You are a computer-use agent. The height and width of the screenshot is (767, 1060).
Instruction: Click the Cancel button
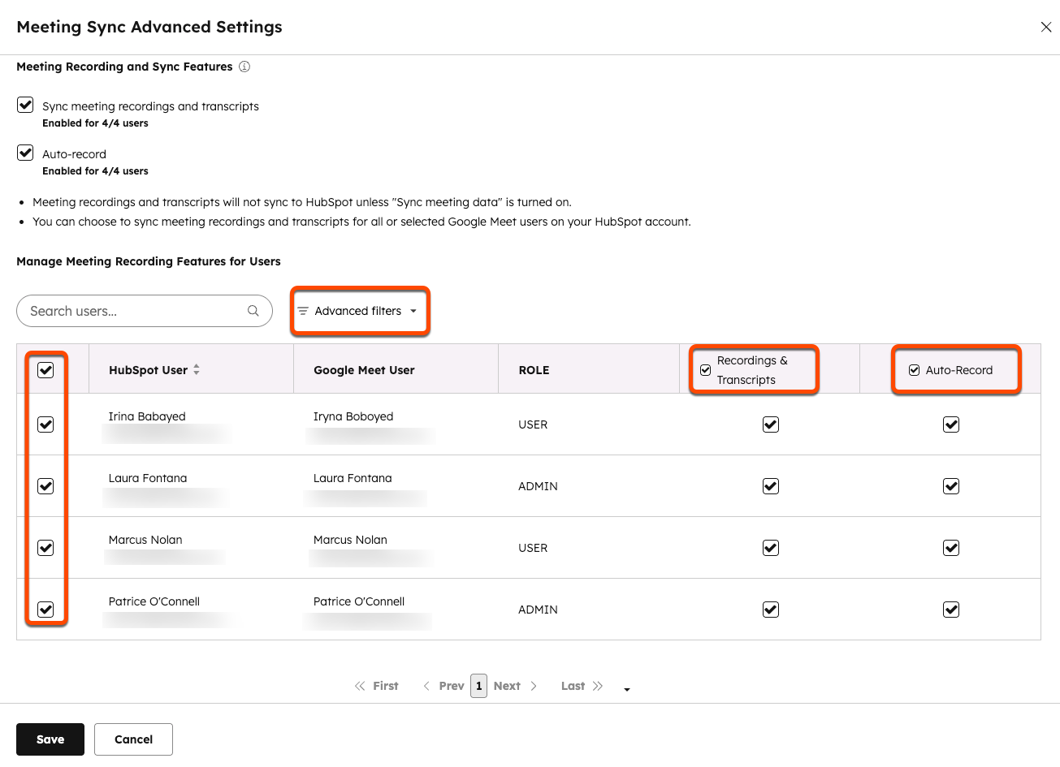(x=133, y=739)
